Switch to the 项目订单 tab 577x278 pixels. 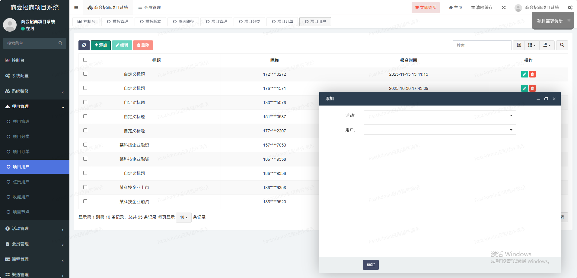[282, 22]
